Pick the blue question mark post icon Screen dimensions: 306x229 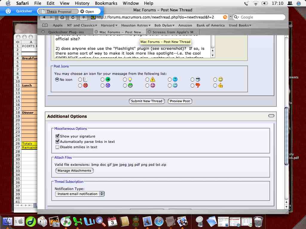coord(169,79)
